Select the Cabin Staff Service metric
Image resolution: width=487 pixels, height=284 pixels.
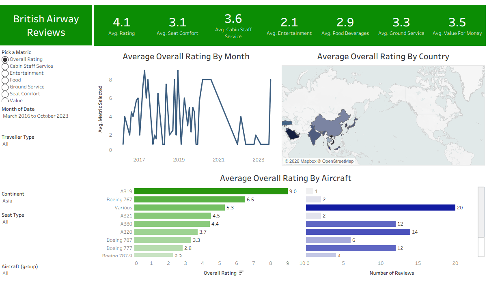[5, 66]
